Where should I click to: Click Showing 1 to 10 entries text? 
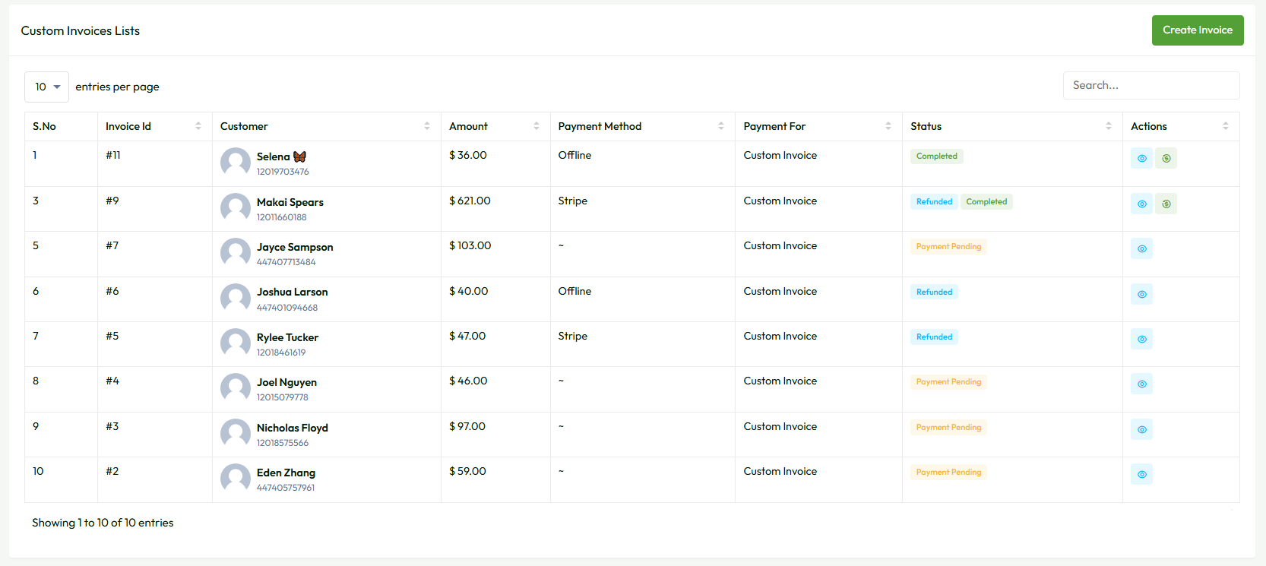[x=103, y=523]
